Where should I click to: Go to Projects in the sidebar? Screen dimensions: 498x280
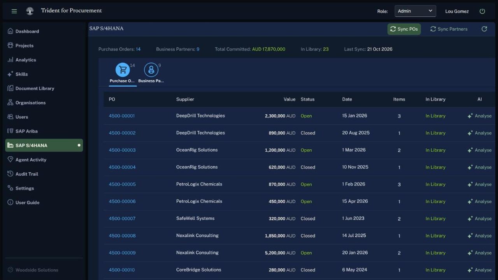click(44, 45)
